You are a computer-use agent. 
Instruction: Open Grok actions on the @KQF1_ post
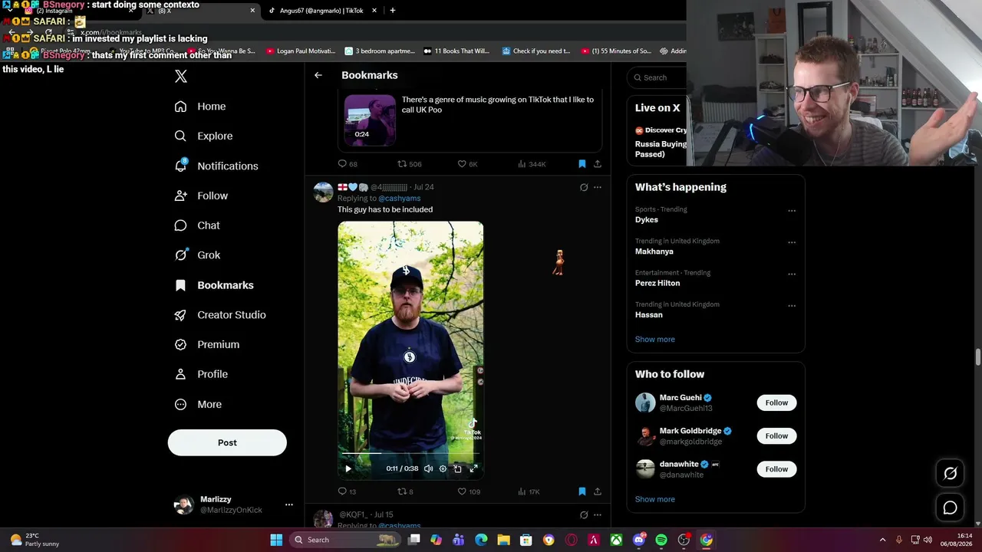(x=584, y=514)
